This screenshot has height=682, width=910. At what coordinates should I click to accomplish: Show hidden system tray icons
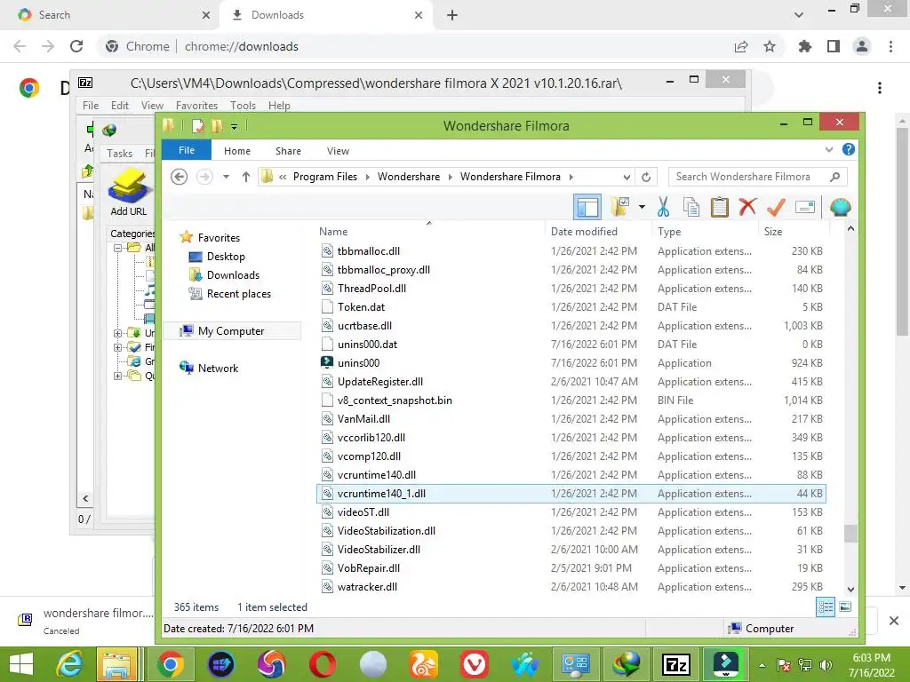[x=762, y=665]
